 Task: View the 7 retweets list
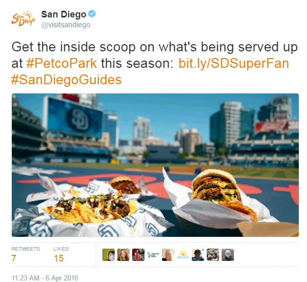pos(25,255)
